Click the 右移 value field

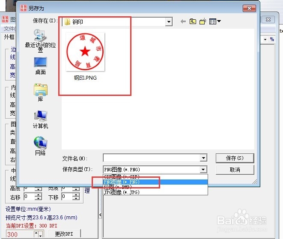(x=29, y=197)
